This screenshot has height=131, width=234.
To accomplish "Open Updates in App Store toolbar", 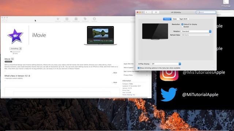I will click(x=94, y=20).
